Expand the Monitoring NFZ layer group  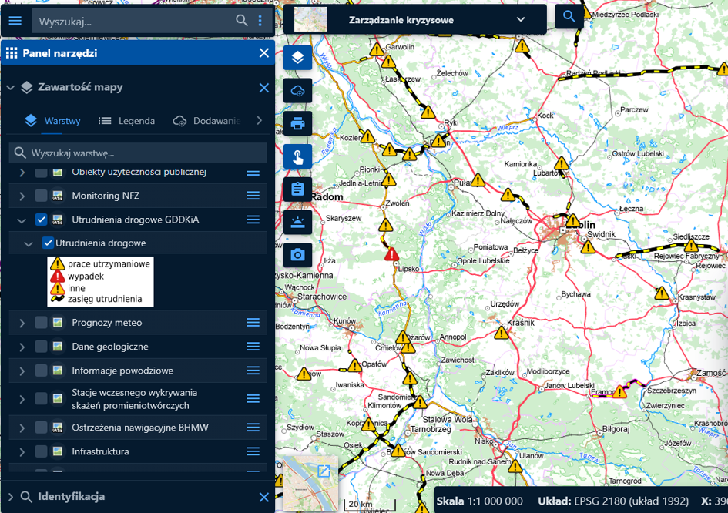click(x=22, y=196)
